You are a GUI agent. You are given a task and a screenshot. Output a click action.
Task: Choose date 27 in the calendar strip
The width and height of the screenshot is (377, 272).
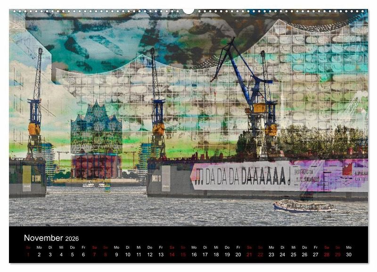click(x=316, y=255)
